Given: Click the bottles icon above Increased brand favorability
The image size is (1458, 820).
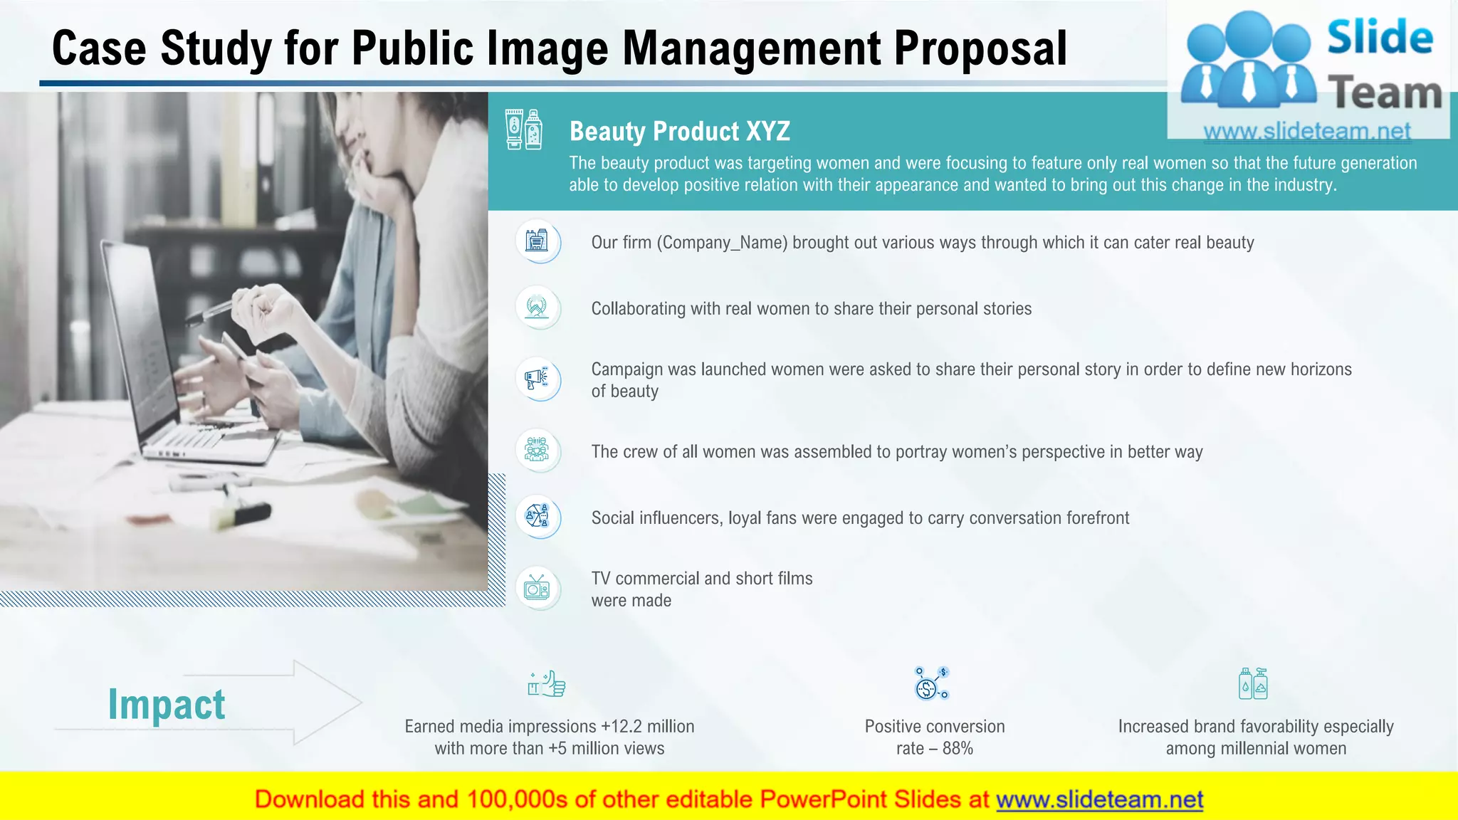Looking at the screenshot, I should [1253, 683].
